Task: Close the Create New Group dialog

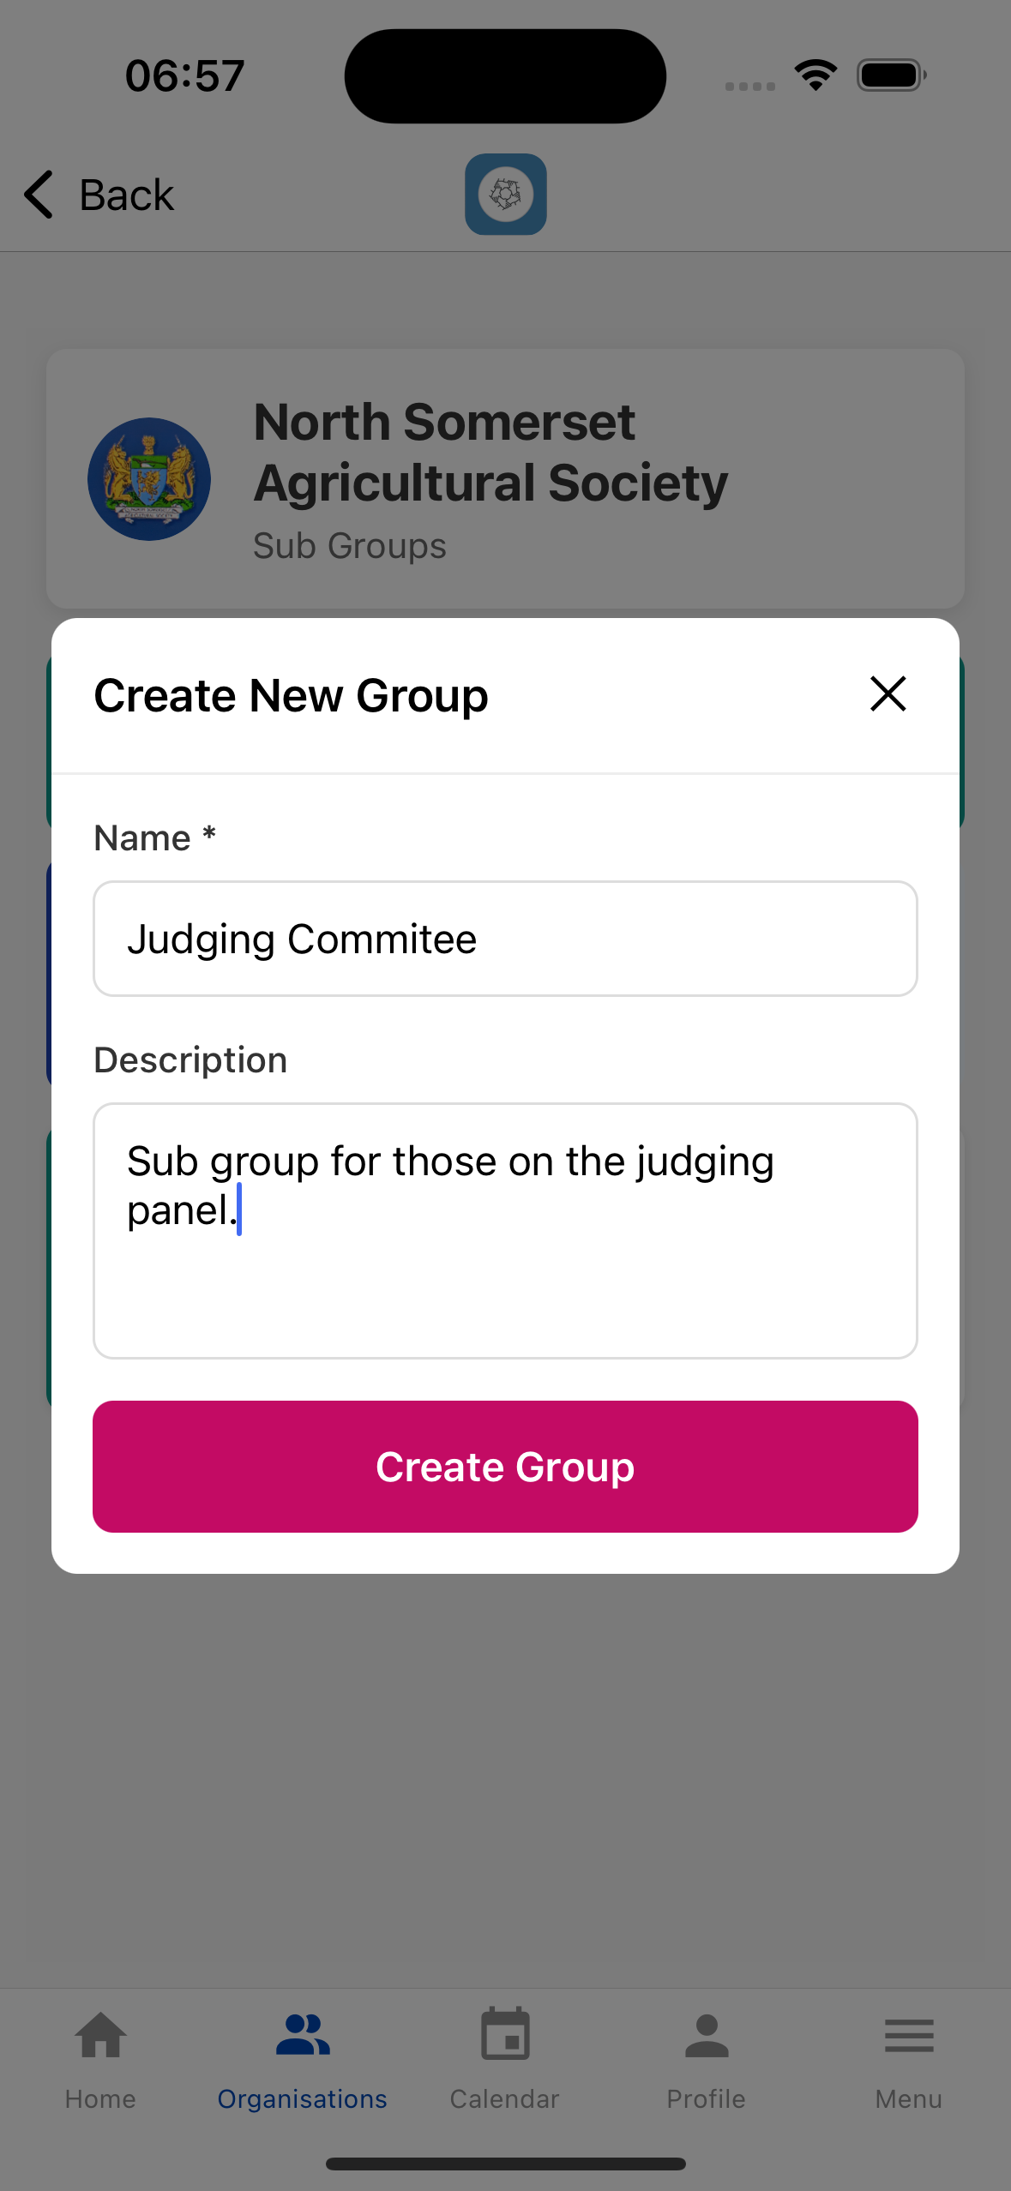Action: (888, 694)
